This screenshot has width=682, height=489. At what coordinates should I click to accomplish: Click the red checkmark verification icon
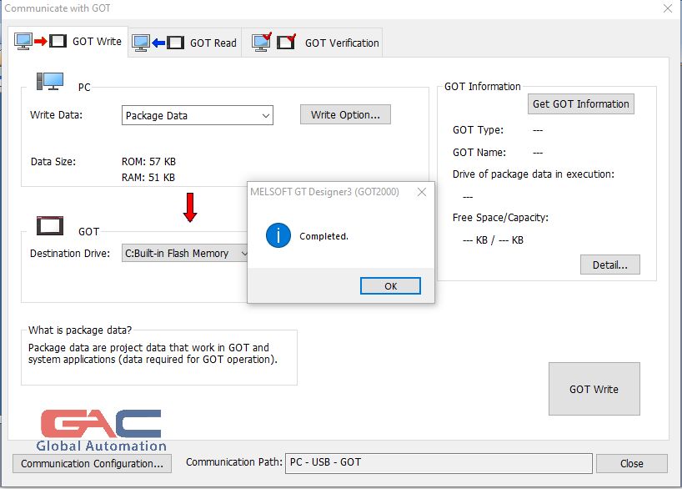point(273,42)
